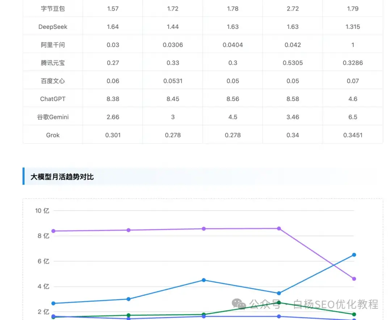Select 8.56 in the ChatGPT row

tap(233, 99)
